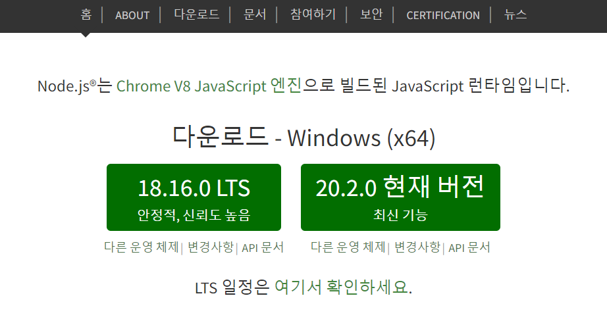This screenshot has height=323, width=607.
Task: Go to the 다운로드 menu page
Action: (197, 14)
